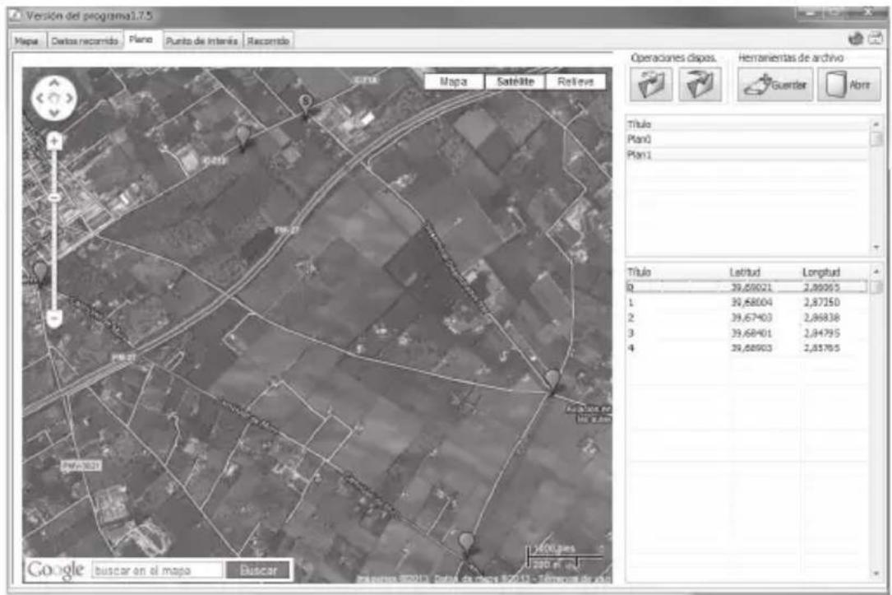The width and height of the screenshot is (892, 595).
Task: Zoom out with the map minus button
Action: 54,318
